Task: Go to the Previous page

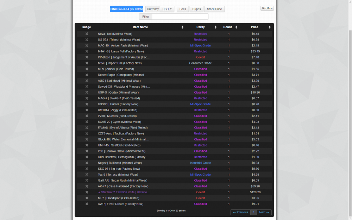Action: point(240,212)
